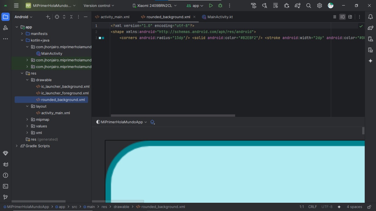Click Collapse All icon in Project panel
Viewport: 376px width, 211px height.
[71, 17]
